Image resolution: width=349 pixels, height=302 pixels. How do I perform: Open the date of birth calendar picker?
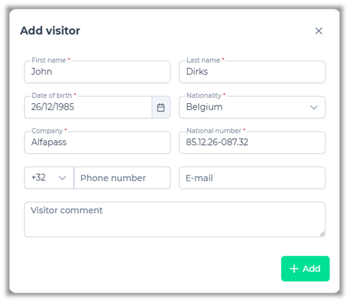[x=161, y=108]
